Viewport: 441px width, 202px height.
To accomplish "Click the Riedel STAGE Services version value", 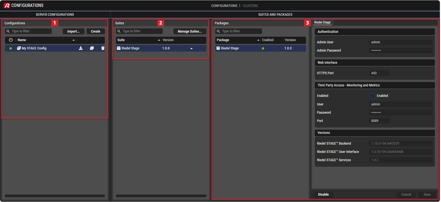I will pos(401,160).
